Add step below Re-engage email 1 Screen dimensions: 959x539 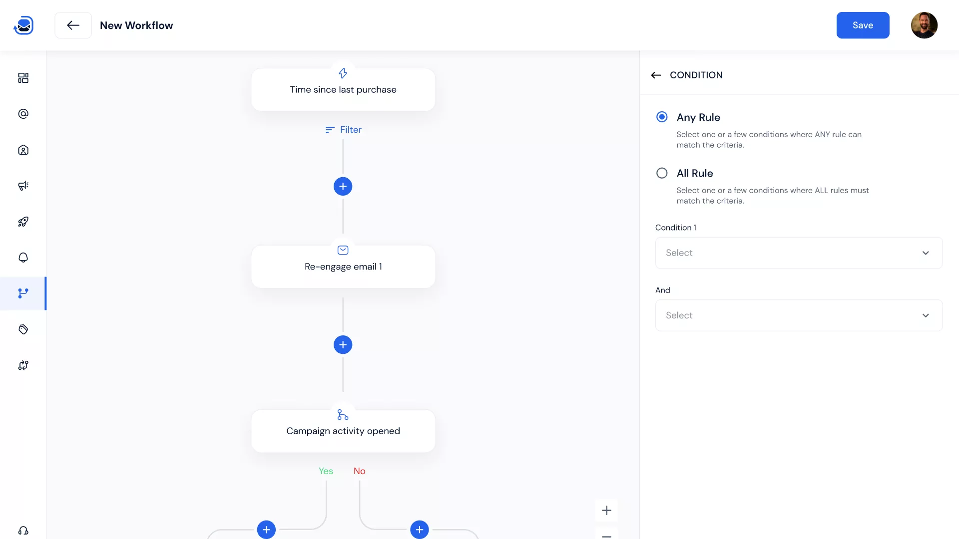(x=343, y=345)
